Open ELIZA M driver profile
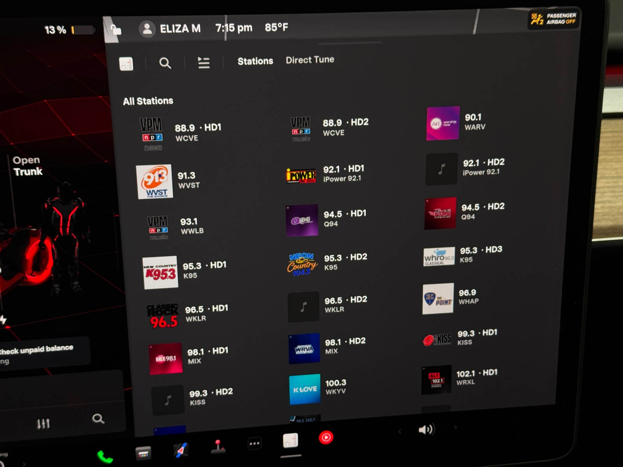 [170, 29]
